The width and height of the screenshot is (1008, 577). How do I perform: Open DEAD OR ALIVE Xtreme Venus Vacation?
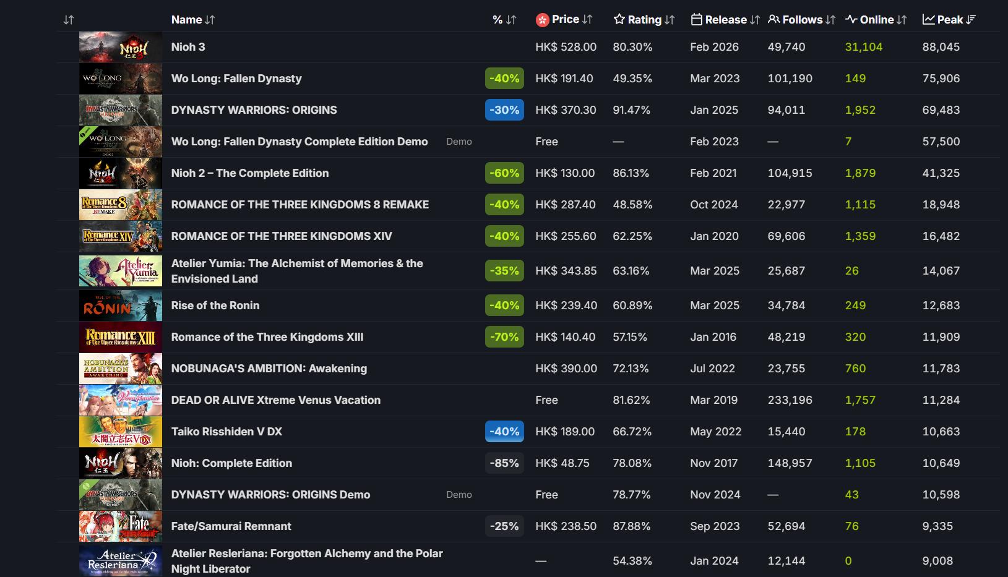[x=275, y=400]
